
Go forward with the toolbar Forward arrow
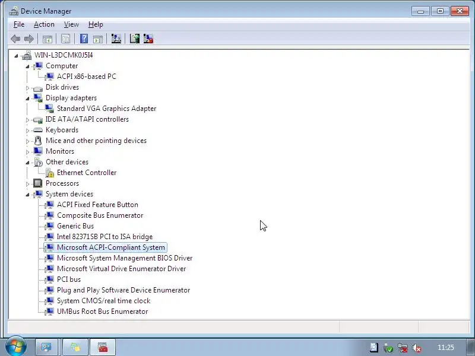point(29,39)
